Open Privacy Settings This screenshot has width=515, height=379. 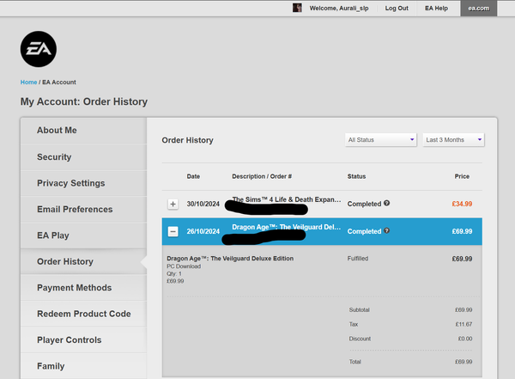[x=83, y=183]
